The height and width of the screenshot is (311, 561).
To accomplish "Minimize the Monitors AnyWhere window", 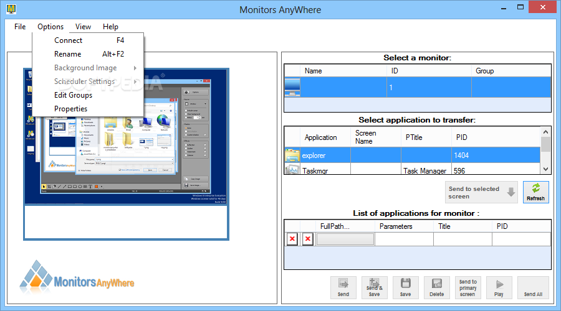I will coord(504,7).
